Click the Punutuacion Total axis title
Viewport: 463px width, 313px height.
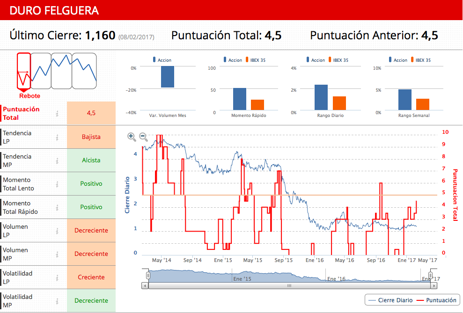[x=455, y=195]
